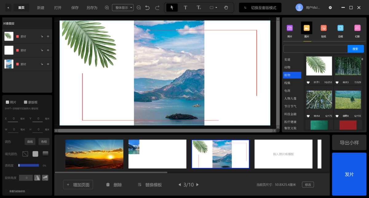The height and width of the screenshot is (198, 369).
Task: Click the 透明度 opacity slider
Action: [x=29, y=165]
